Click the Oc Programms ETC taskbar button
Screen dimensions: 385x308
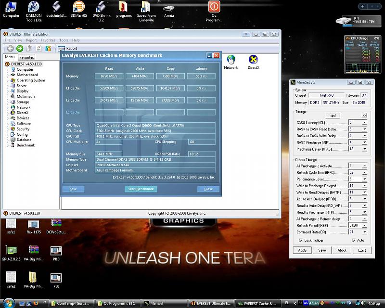pyautogui.click(x=118, y=304)
